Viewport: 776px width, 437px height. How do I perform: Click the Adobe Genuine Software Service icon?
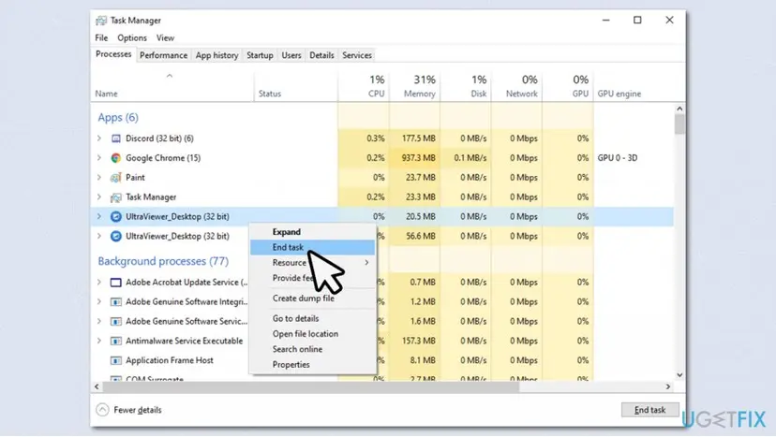pos(116,321)
